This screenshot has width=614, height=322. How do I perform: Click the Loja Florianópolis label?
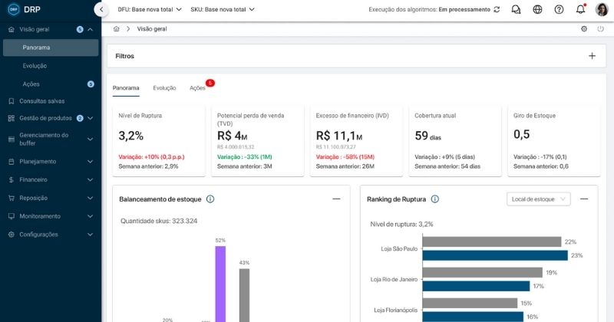395,310
